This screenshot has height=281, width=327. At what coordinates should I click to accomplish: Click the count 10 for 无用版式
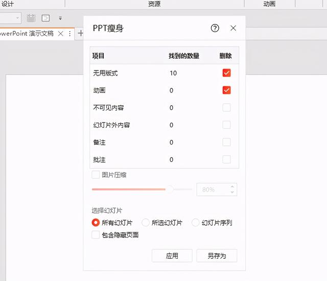173,73
